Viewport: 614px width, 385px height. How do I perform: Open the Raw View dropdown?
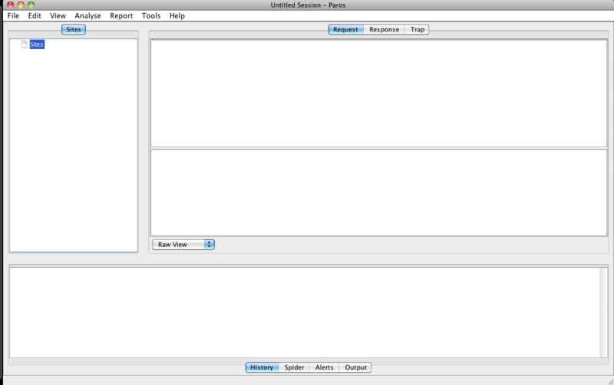tap(183, 245)
